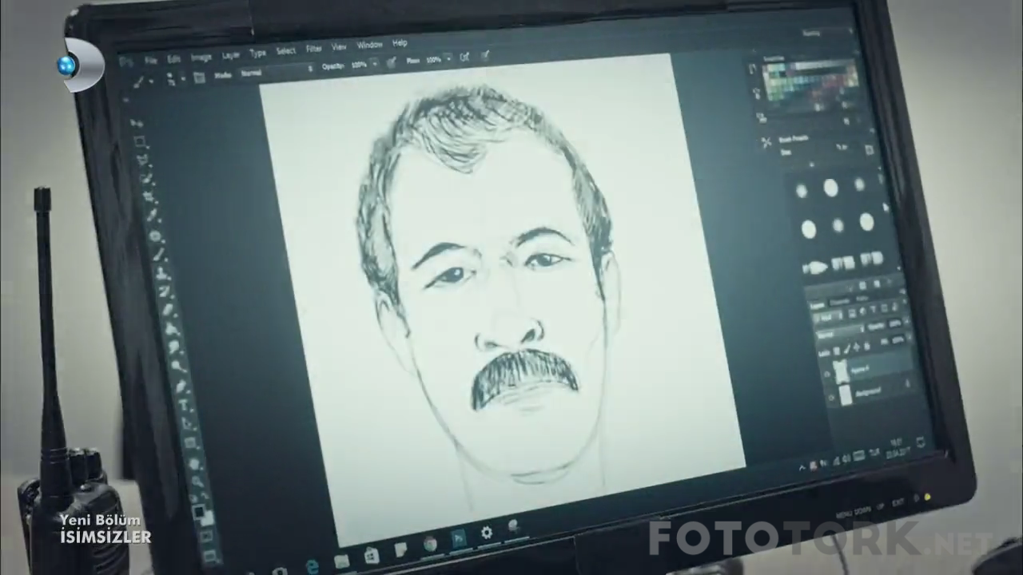1023x575 pixels.
Task: Open the Image menu
Action: pyautogui.click(x=201, y=57)
